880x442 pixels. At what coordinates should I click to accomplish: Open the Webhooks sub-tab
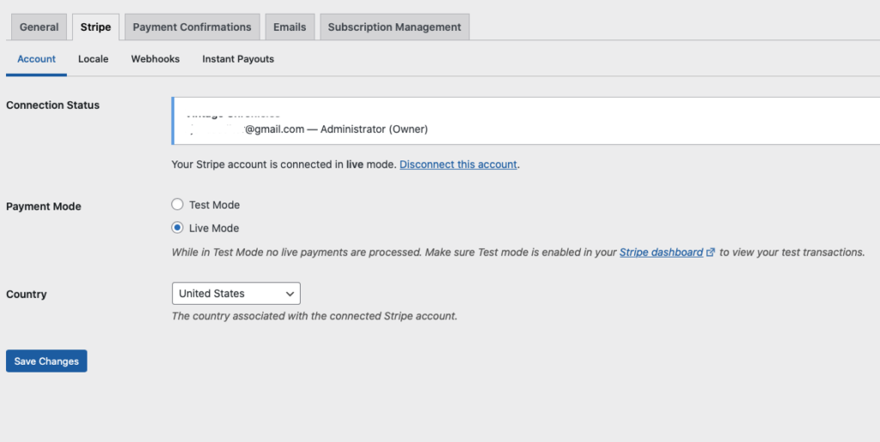point(155,59)
